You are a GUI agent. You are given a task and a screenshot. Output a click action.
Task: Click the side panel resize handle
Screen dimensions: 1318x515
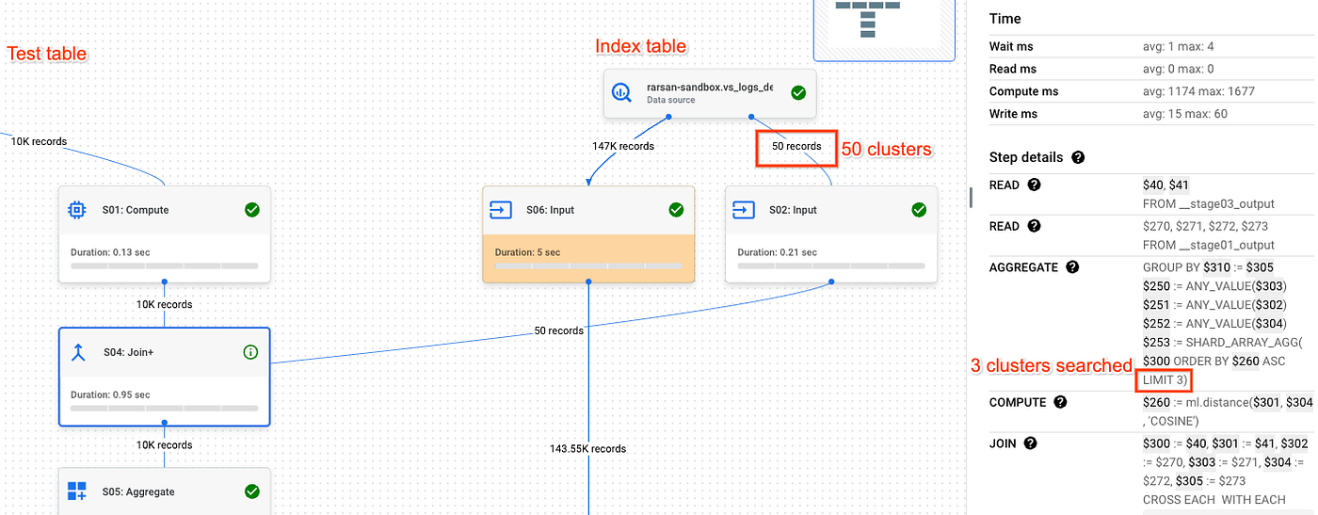click(971, 197)
